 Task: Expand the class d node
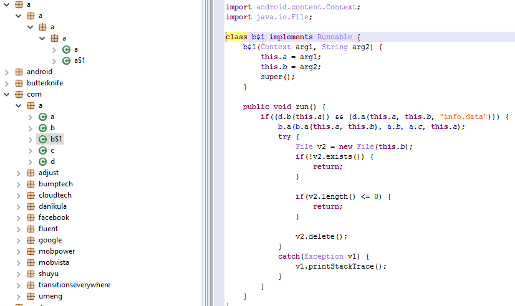30,162
